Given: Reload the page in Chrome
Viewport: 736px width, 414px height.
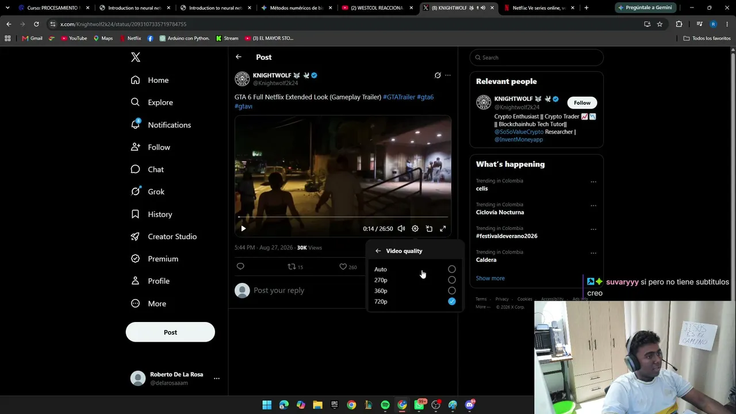Looking at the screenshot, I should pyautogui.click(x=36, y=24).
